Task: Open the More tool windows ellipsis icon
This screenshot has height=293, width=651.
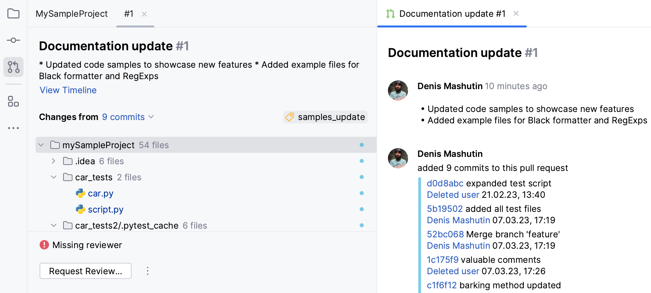Action: 13,128
